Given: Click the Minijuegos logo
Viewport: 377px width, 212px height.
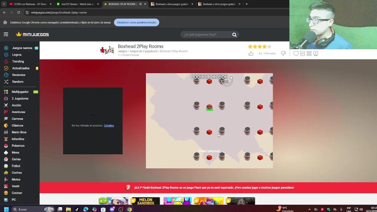Looking at the screenshot, I should [x=32, y=34].
